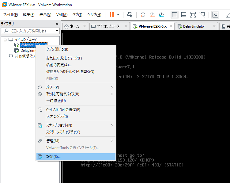The width and height of the screenshot is (230, 183).
Task: Expand the パワー(P) submenu
Action: (76, 87)
